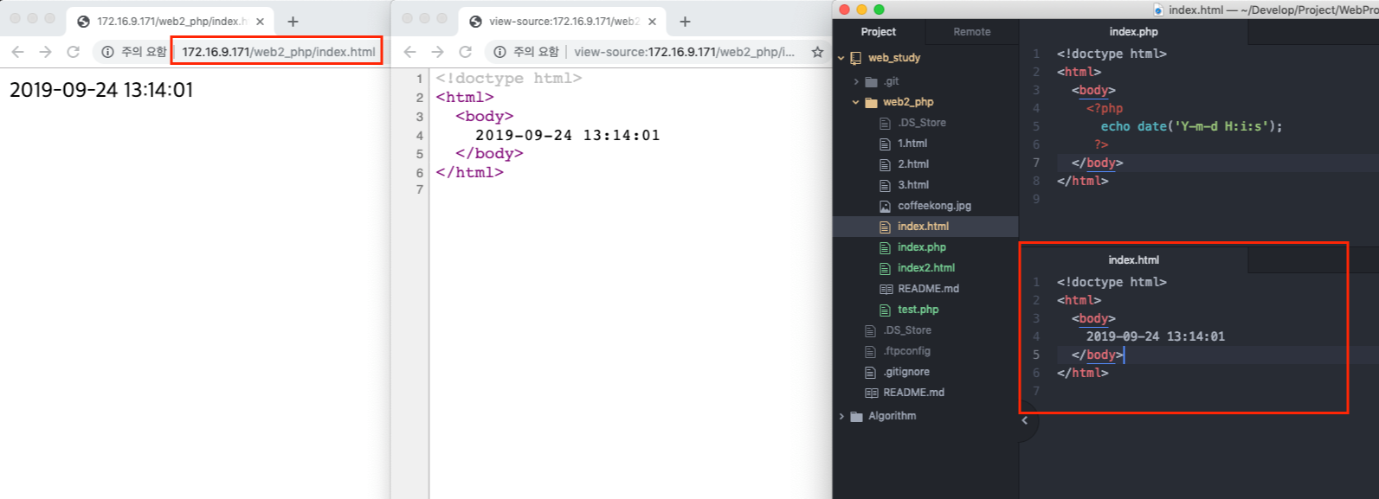Image resolution: width=1379 pixels, height=499 pixels.
Task: Click the web2_php folder icon
Action: click(871, 102)
